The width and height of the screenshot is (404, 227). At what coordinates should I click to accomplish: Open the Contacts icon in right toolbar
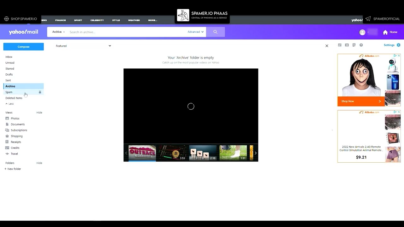click(340, 45)
